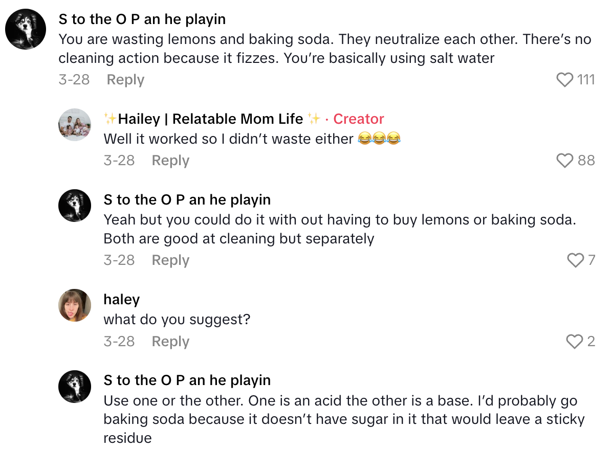The image size is (612, 450).
Task: Reply to the 'wasting lemons' comment
Action: pos(125,80)
